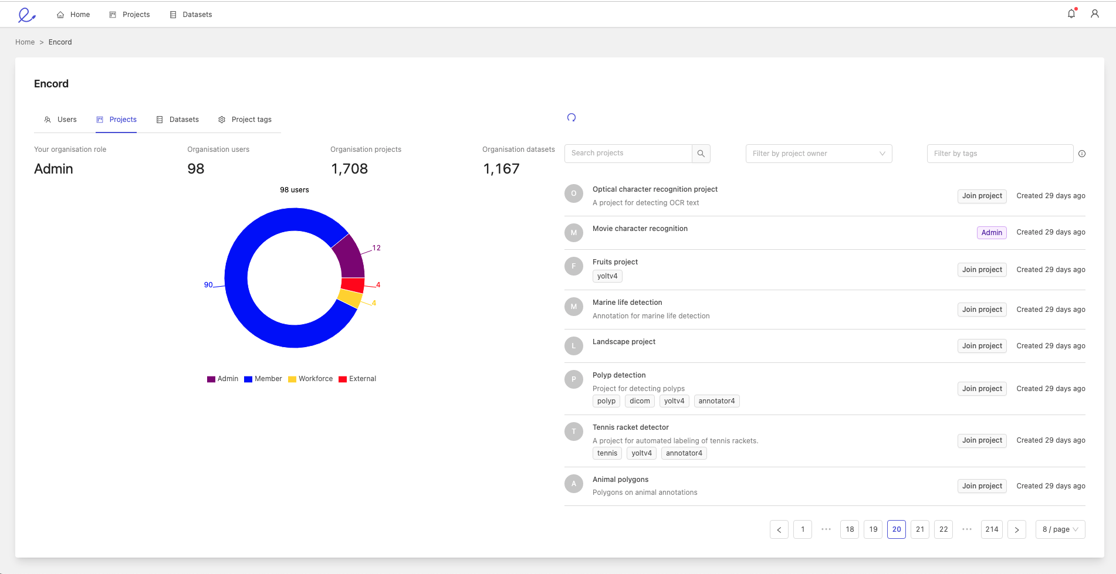Click the polyp tag on Polyp detection
The width and height of the screenshot is (1116, 574).
pyautogui.click(x=606, y=401)
